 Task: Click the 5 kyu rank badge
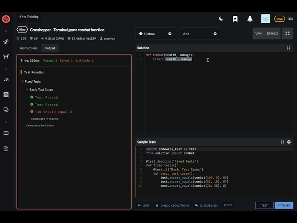(279, 19)
